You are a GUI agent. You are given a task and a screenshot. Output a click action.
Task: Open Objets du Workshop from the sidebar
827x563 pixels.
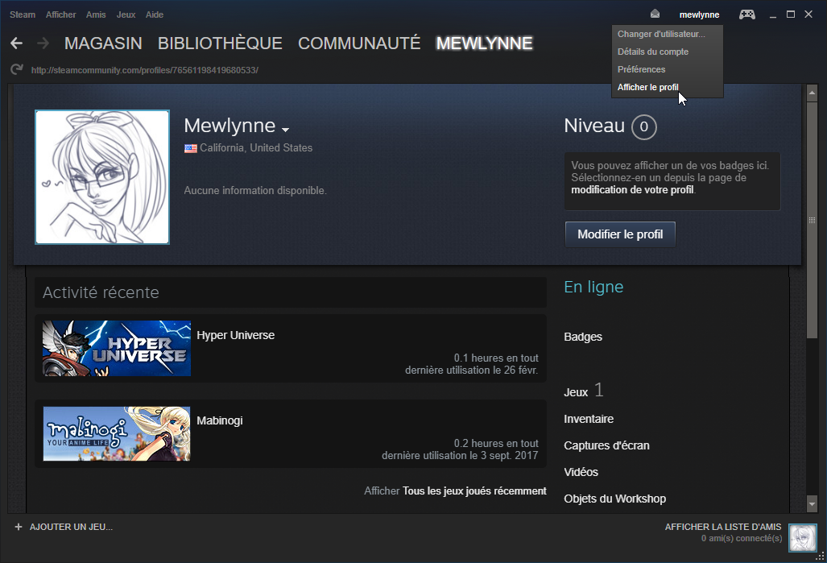tap(614, 499)
